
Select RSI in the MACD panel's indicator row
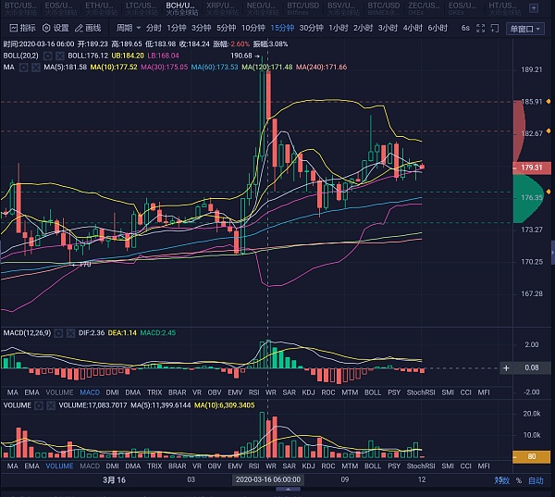coord(253,392)
